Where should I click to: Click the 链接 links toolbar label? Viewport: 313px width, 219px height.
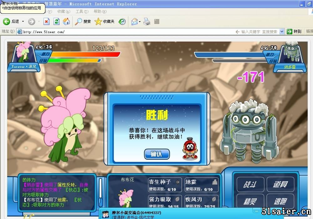pyautogui.click(x=310, y=31)
